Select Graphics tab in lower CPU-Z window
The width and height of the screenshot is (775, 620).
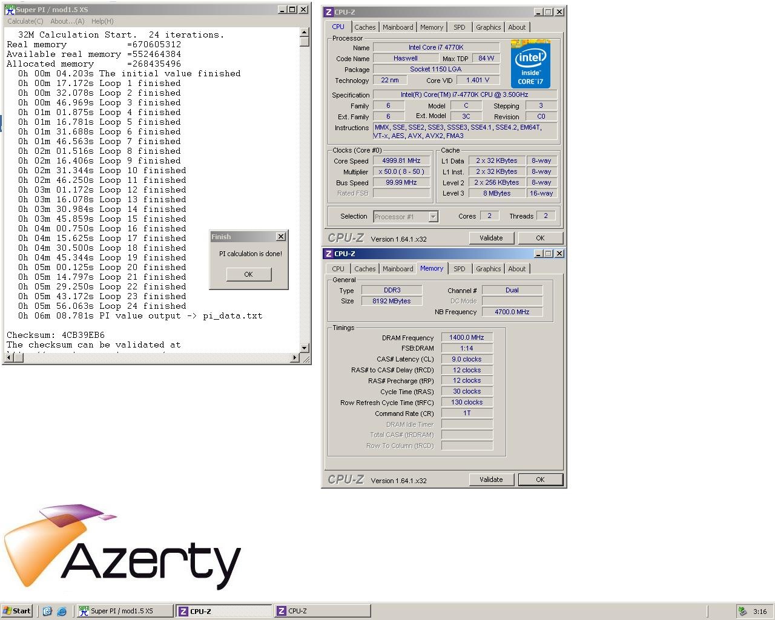pyautogui.click(x=488, y=269)
